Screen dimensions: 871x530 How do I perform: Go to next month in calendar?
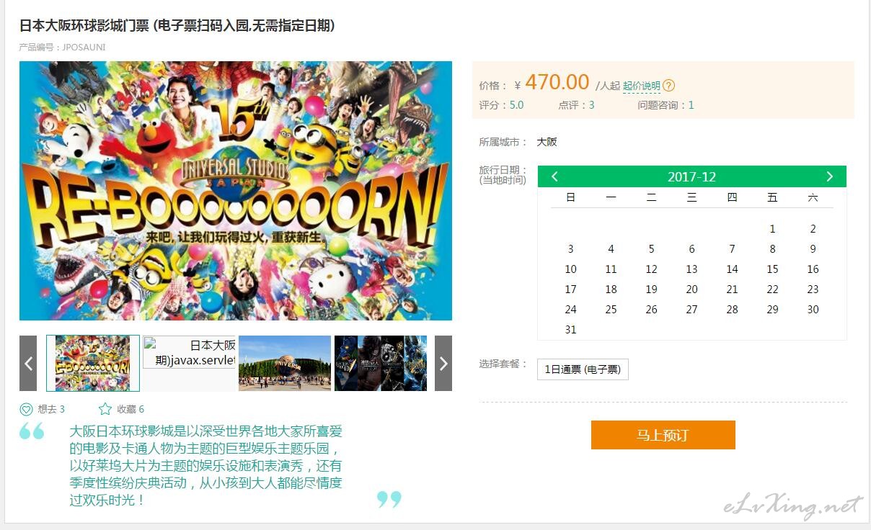[x=830, y=176]
